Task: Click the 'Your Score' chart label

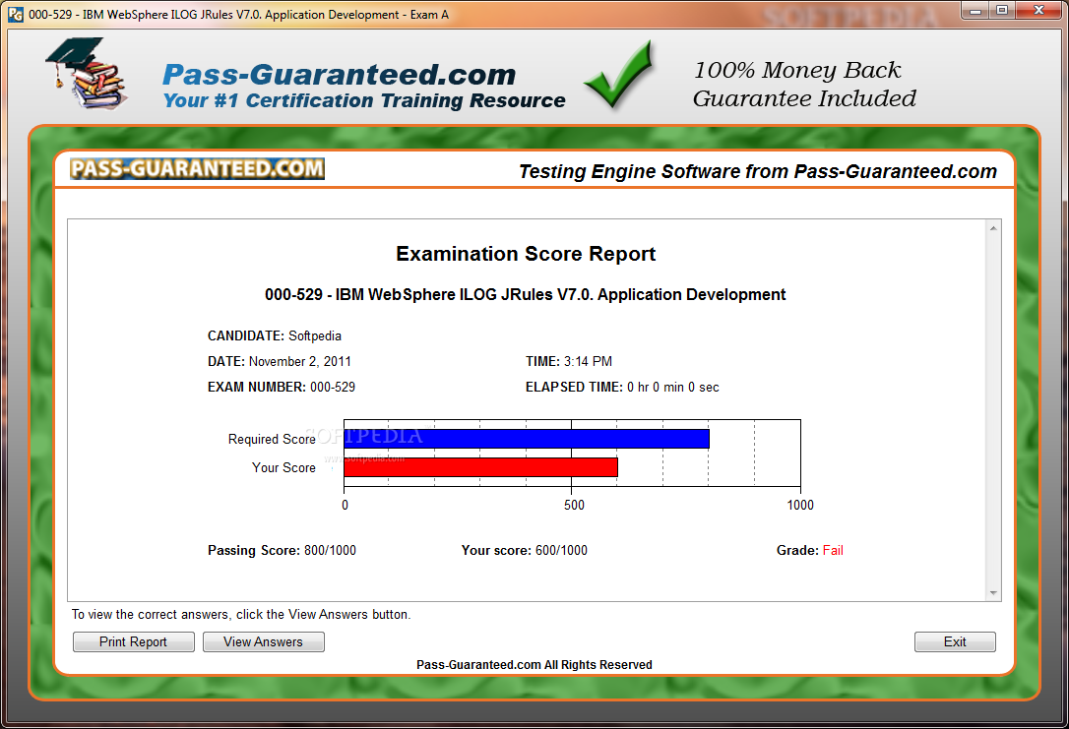Action: (283, 468)
